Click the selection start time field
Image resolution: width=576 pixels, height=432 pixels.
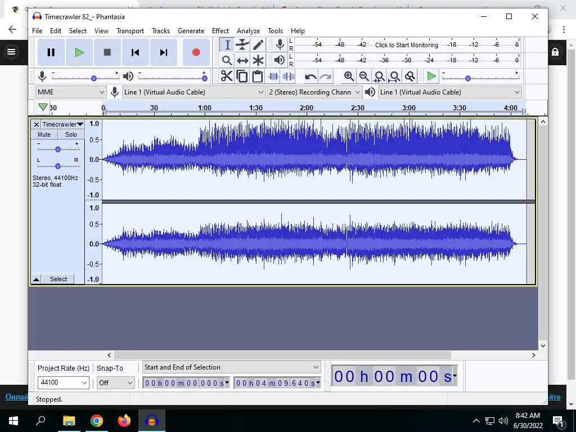[186, 383]
